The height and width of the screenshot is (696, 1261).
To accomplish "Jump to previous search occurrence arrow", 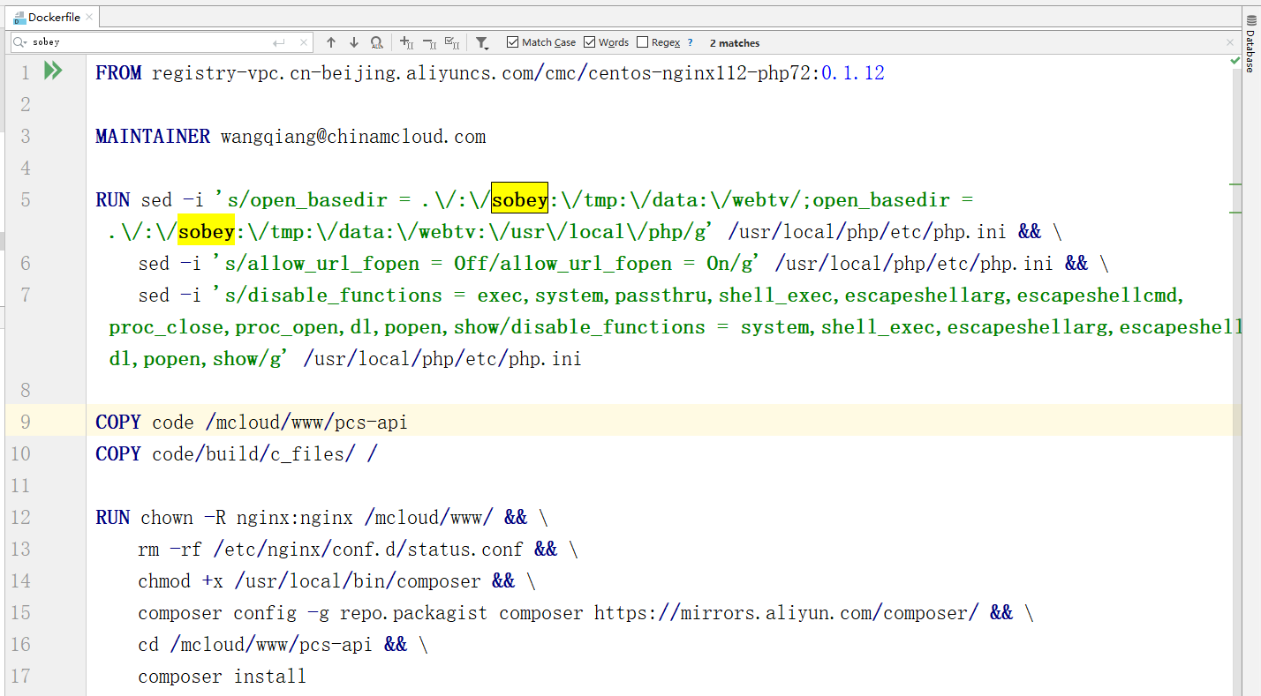I will point(331,42).
